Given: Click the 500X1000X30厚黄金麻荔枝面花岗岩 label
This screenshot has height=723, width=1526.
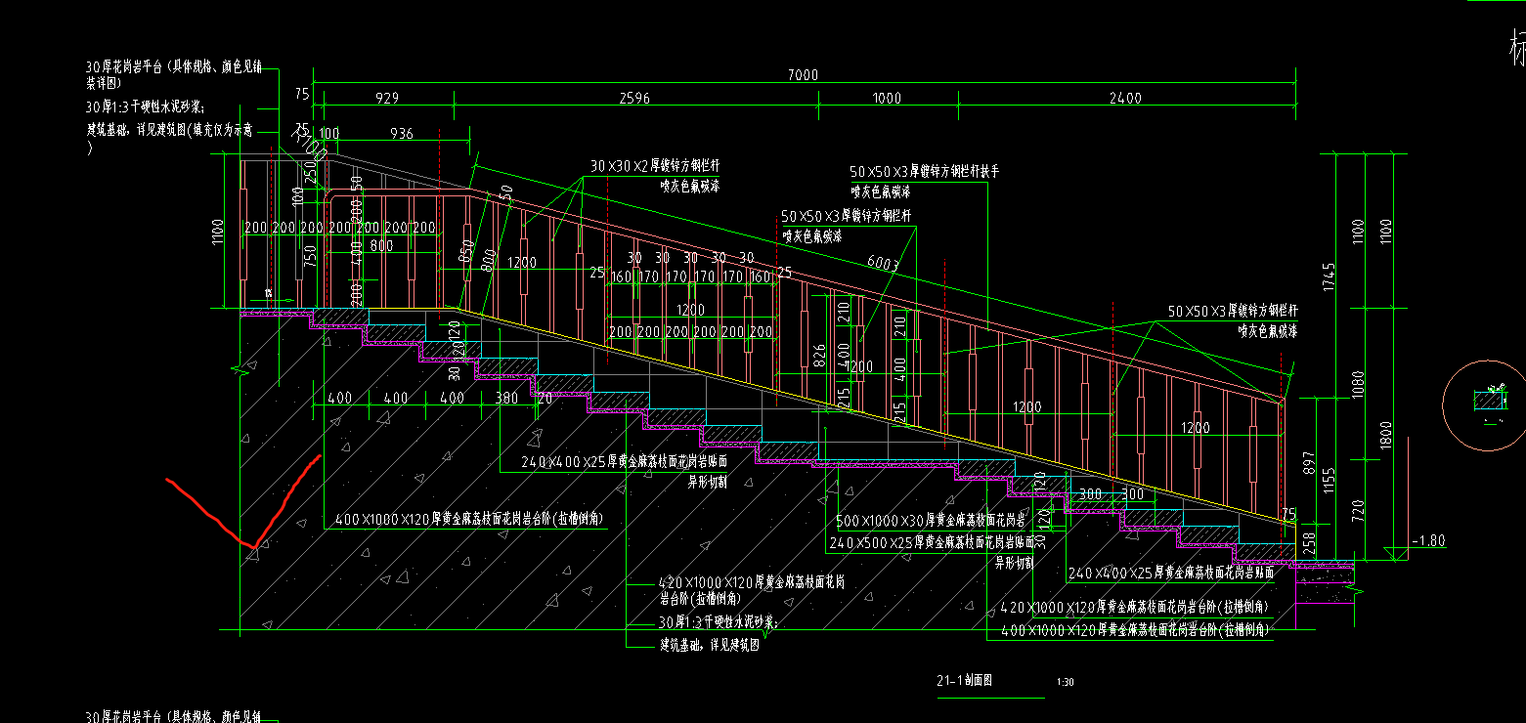Looking at the screenshot, I should 931,521.
